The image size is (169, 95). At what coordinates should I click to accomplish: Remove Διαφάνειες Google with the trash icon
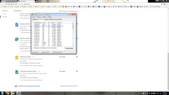tap(77, 57)
